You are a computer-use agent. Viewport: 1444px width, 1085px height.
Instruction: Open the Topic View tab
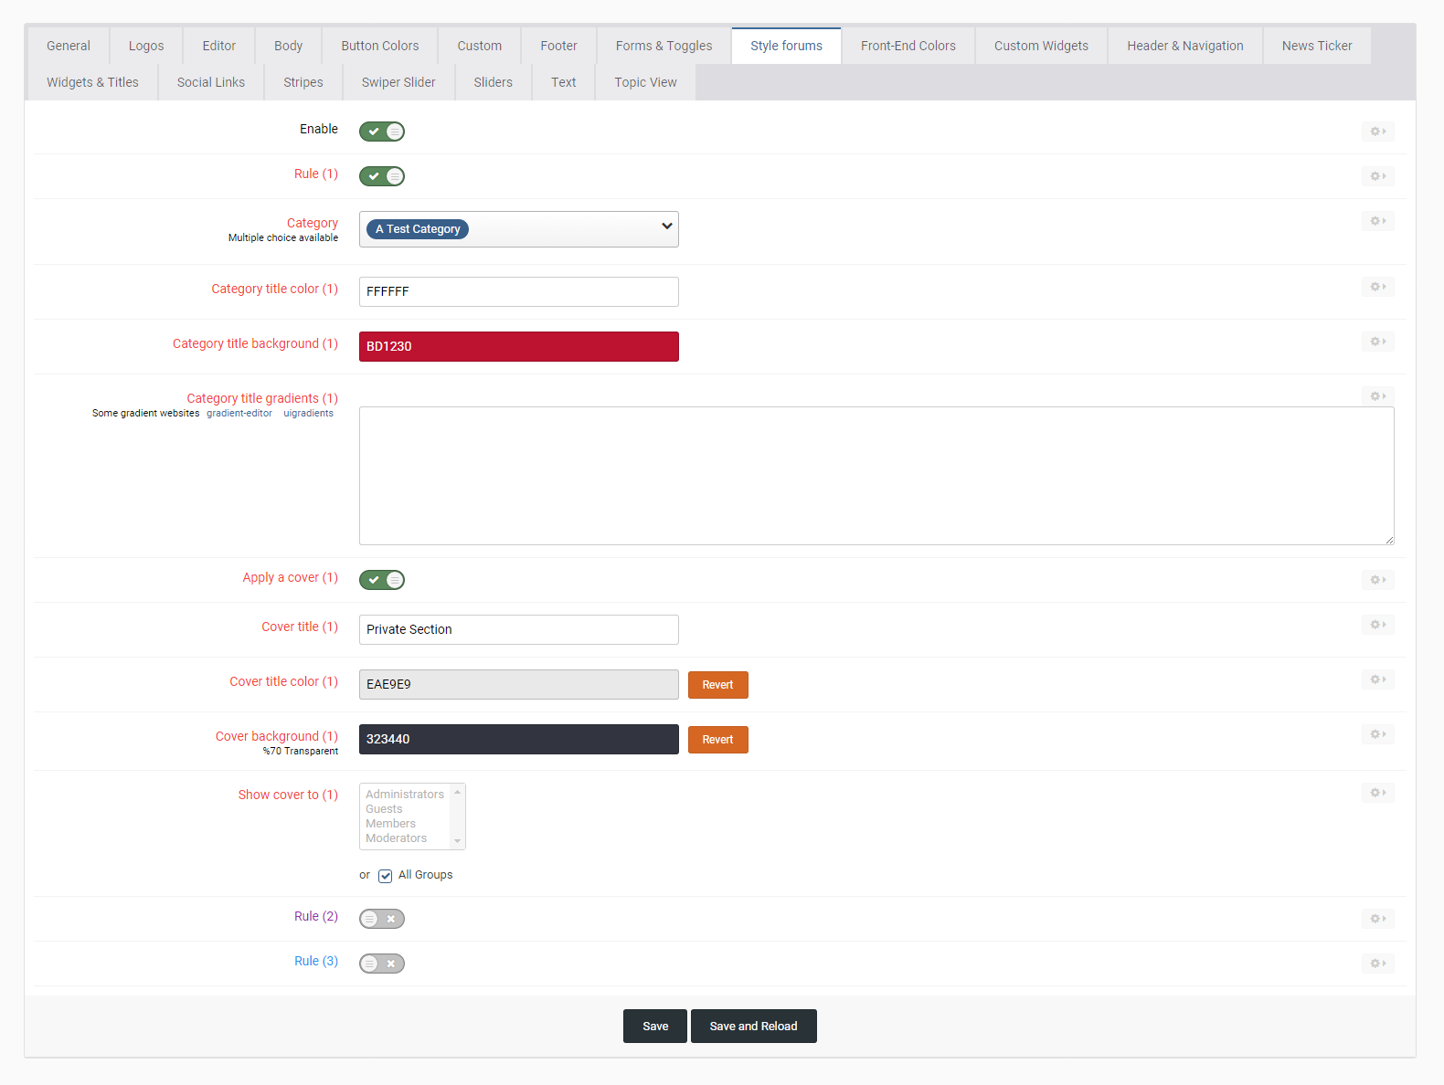[x=645, y=82]
